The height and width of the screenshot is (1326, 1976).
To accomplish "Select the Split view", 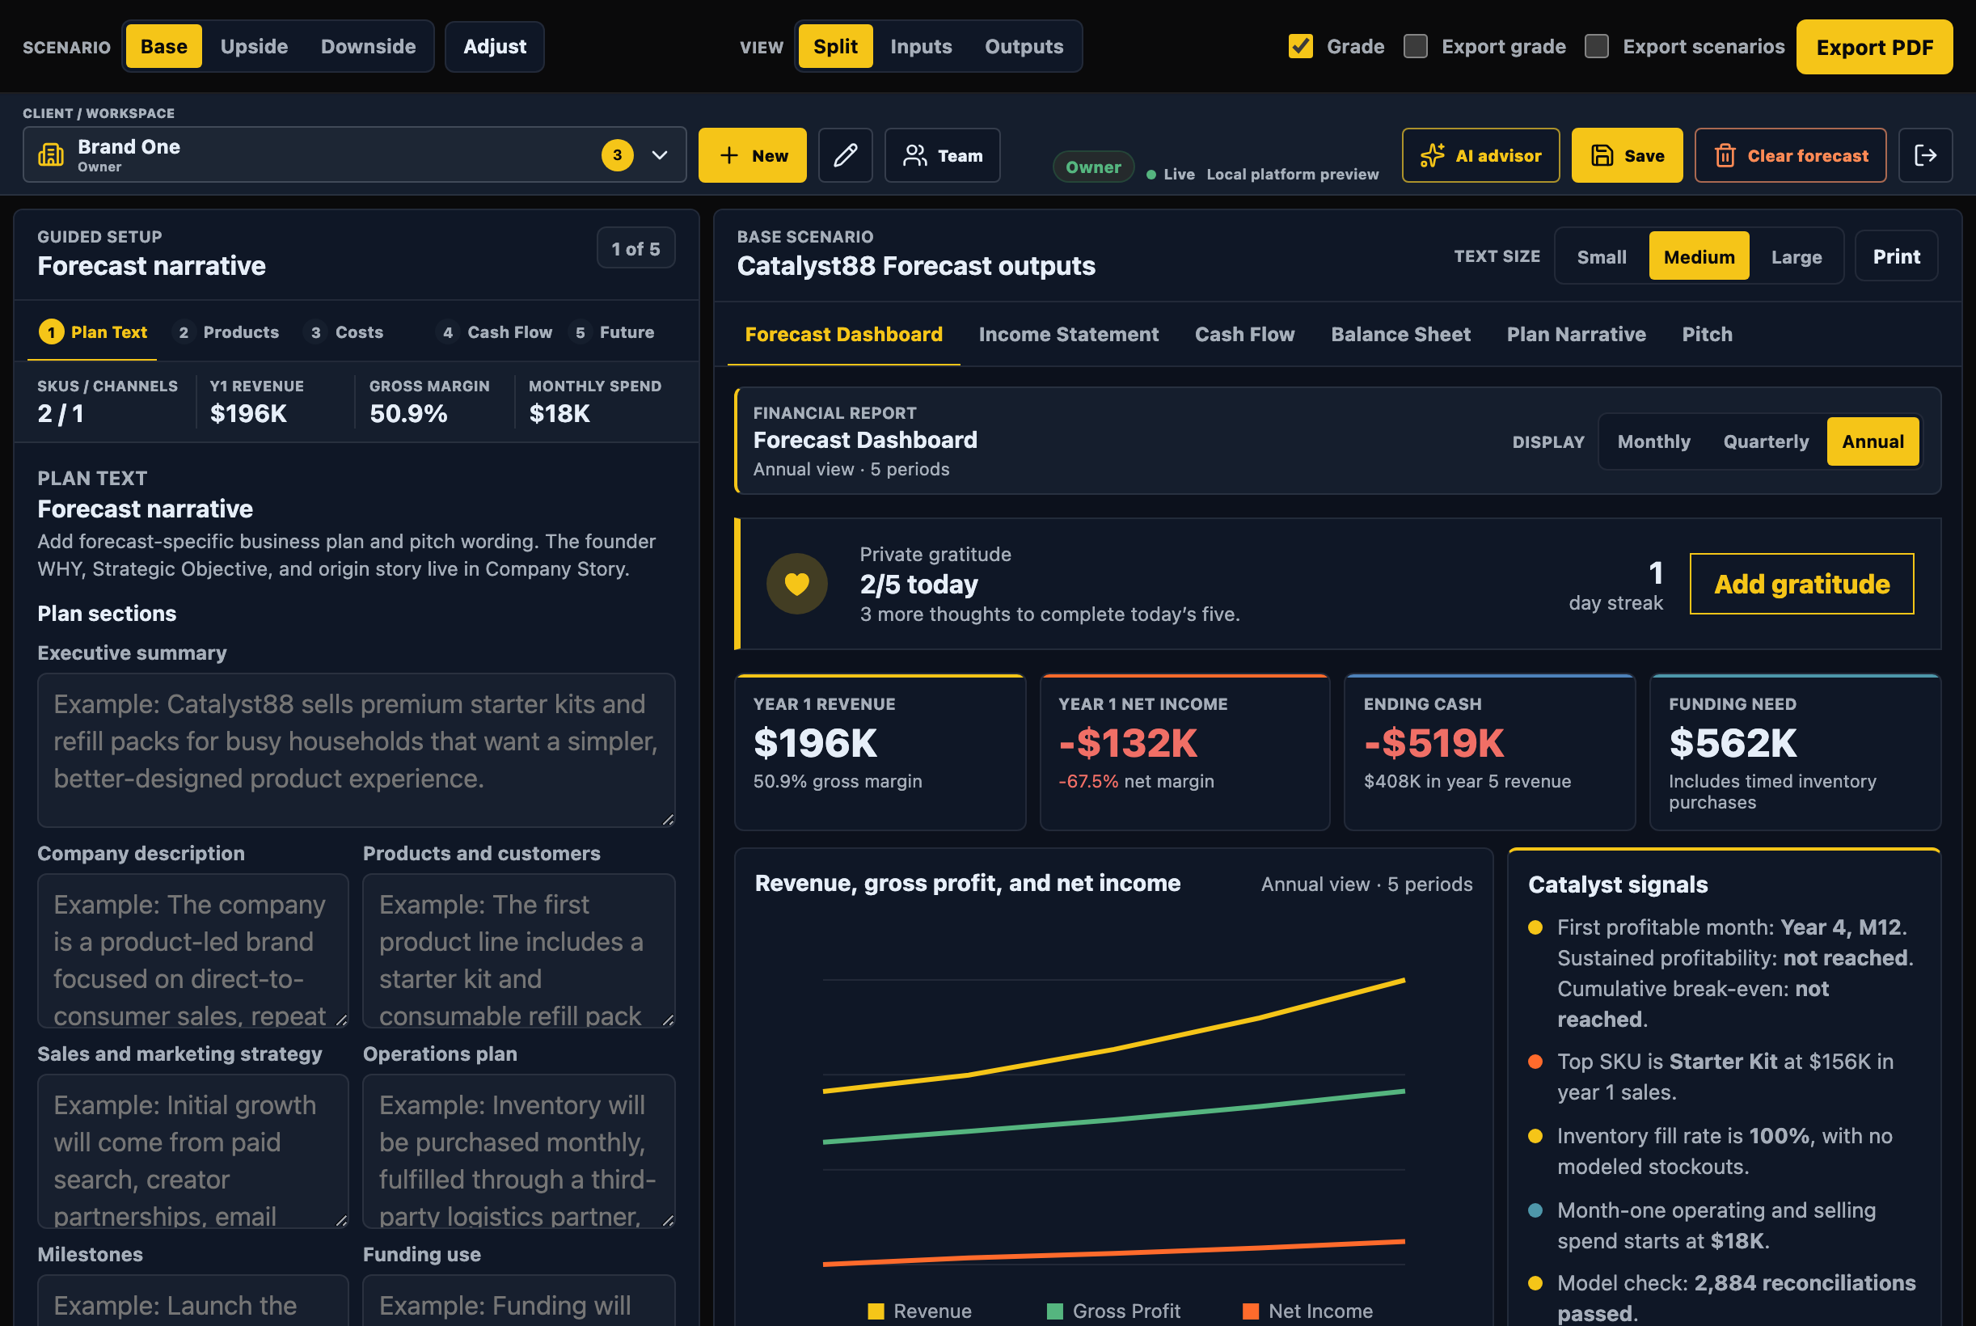I will pyautogui.click(x=835, y=47).
